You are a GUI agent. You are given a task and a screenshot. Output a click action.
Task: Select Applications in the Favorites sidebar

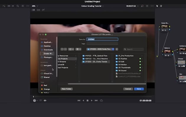tap(47, 42)
